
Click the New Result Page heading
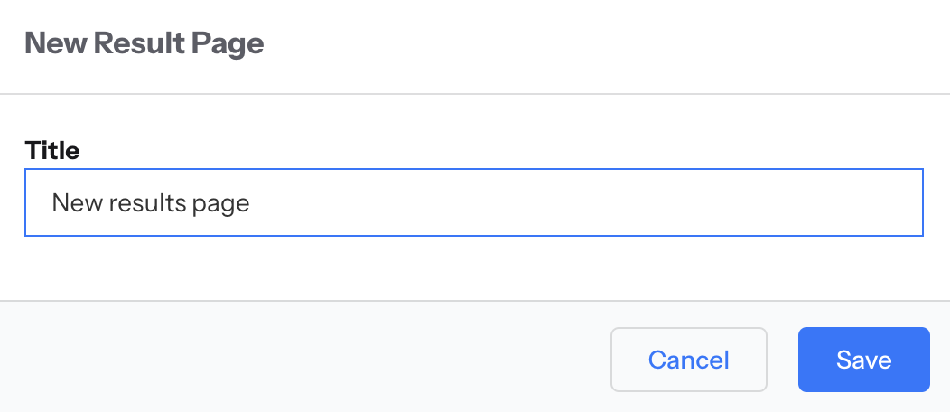pos(144,43)
